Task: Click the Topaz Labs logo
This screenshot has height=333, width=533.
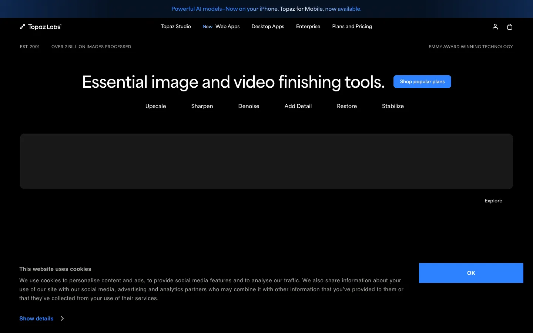Action: point(41,27)
